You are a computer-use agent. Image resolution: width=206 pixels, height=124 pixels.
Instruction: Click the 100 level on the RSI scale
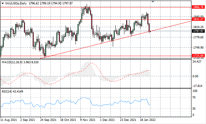(x=195, y=91)
